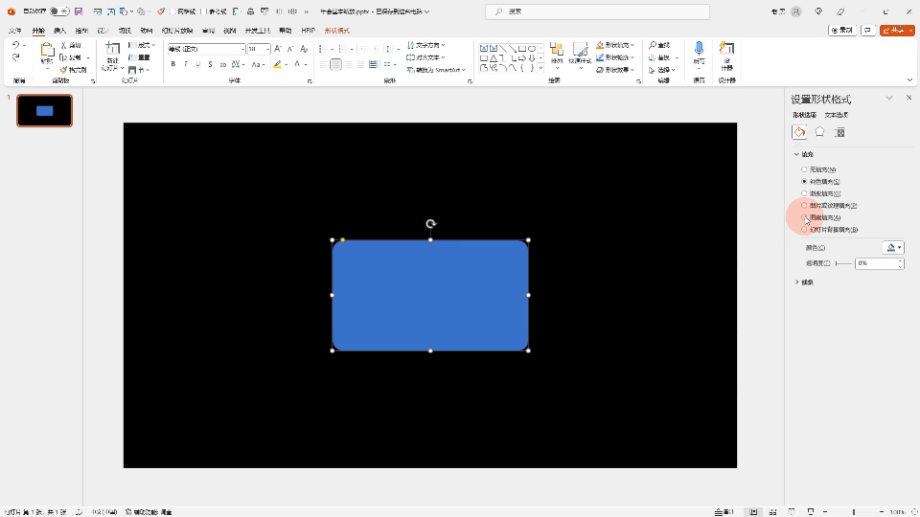Switch to Effects pentagon icon in format pane
Image resolution: width=920 pixels, height=517 pixels.
tap(819, 132)
